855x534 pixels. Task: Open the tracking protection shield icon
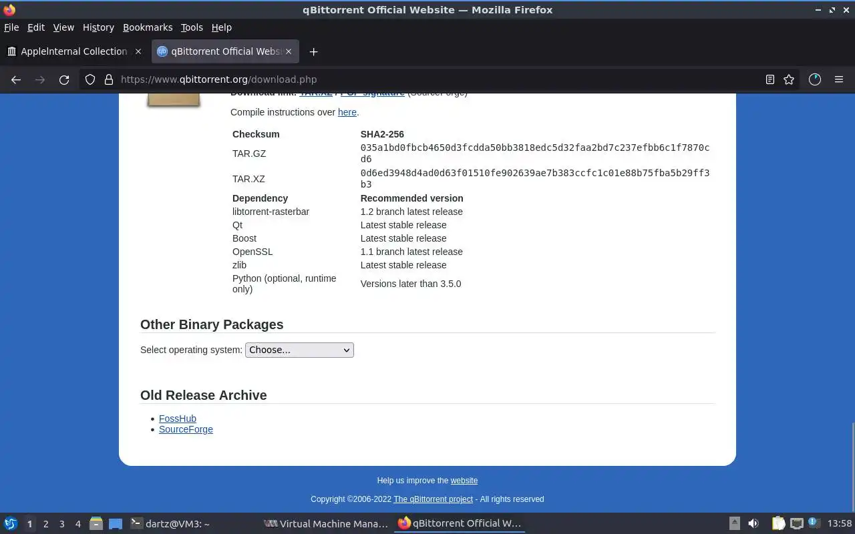tap(90, 79)
